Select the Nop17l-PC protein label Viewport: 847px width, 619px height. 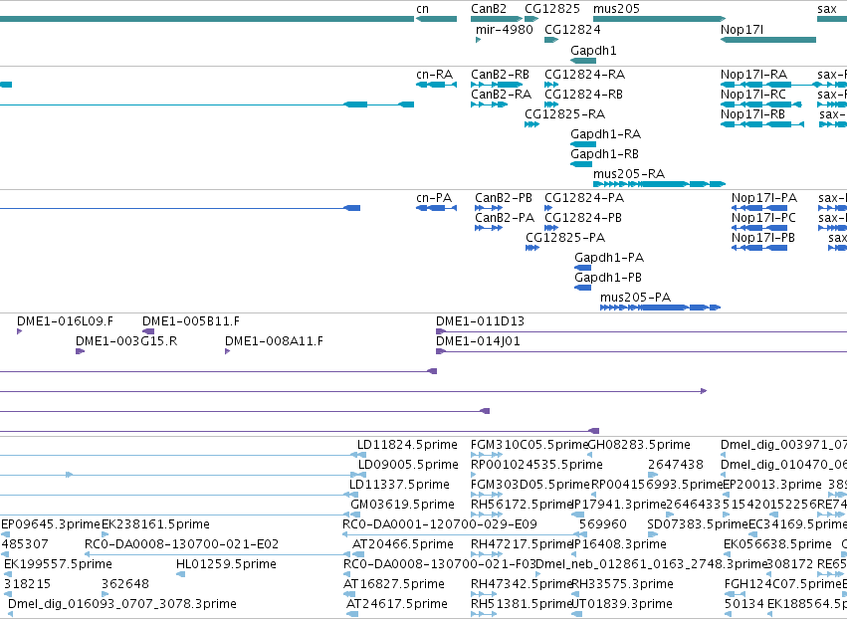pyautogui.click(x=763, y=218)
